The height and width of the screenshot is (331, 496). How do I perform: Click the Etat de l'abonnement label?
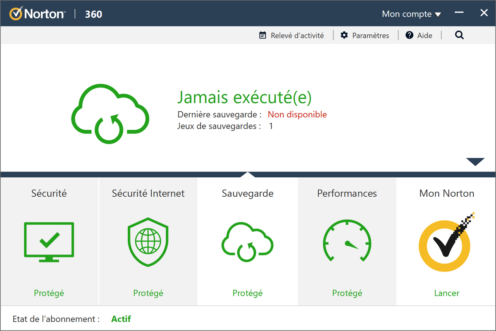click(56, 319)
